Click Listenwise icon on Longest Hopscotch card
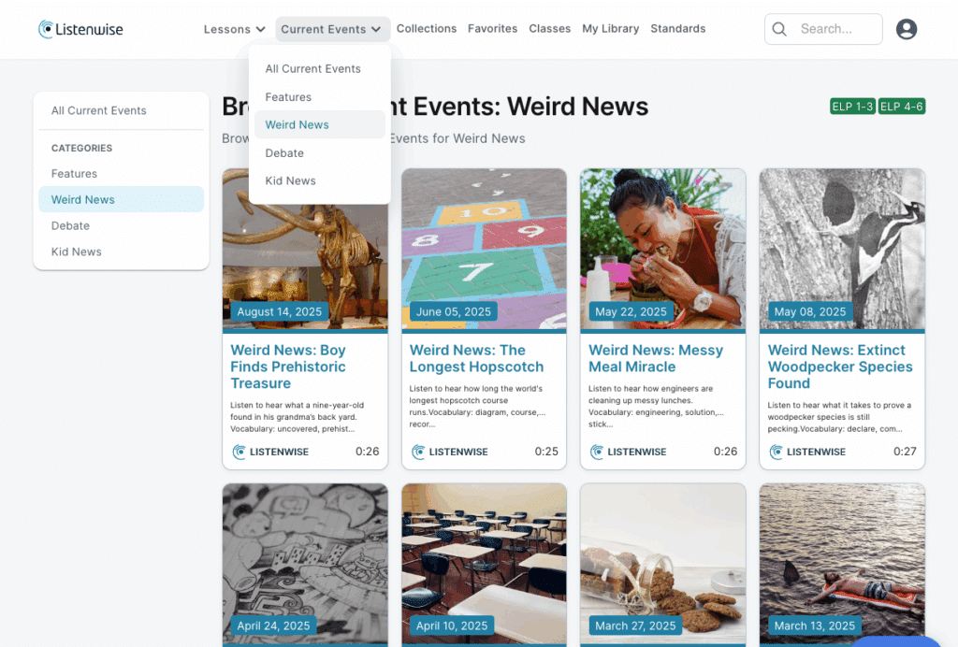This screenshot has height=647, width=958. coord(418,452)
